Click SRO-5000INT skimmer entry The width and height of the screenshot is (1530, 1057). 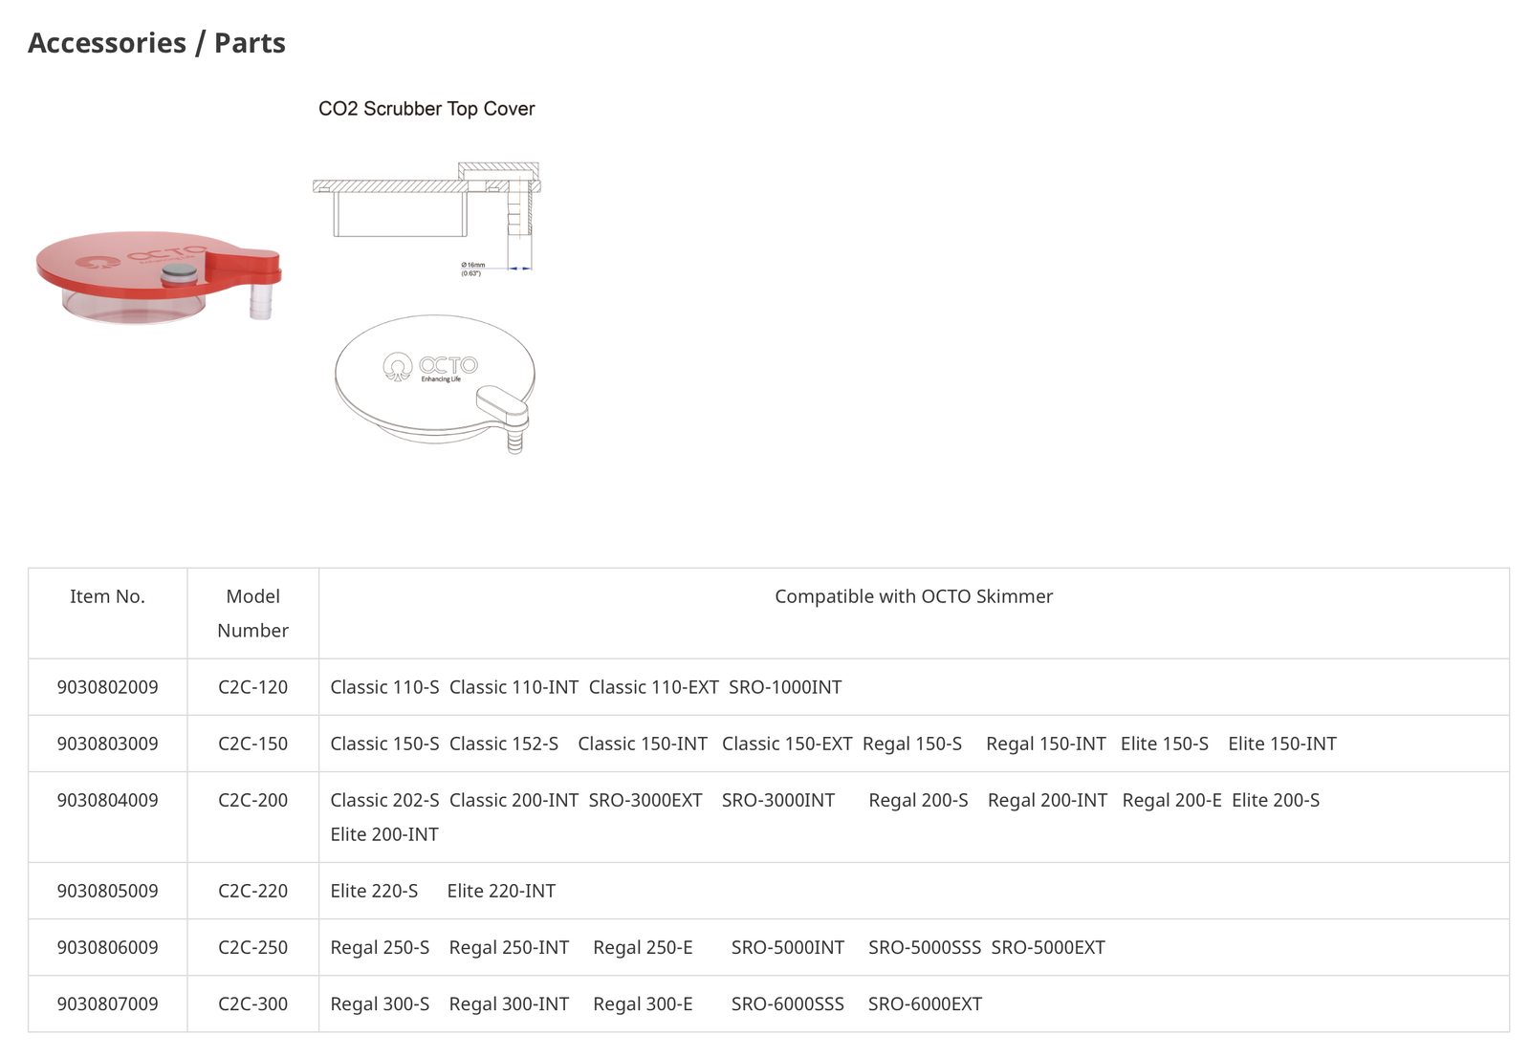(x=788, y=947)
